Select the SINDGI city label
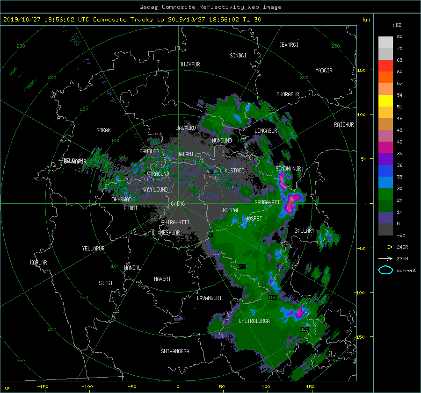This screenshot has width=421, height=393. [x=238, y=56]
